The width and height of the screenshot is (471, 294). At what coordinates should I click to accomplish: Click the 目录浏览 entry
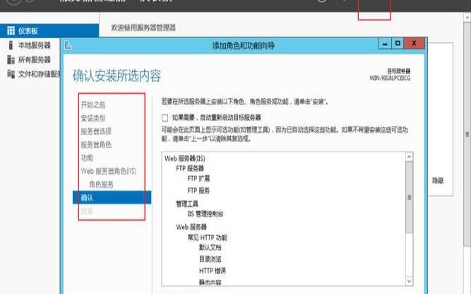click(210, 259)
